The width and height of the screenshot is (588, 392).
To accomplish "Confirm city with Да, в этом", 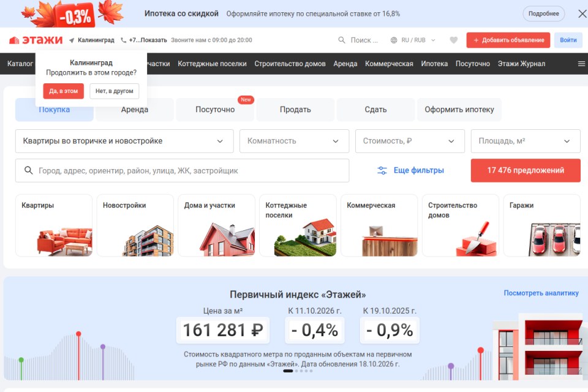I will pos(63,91).
